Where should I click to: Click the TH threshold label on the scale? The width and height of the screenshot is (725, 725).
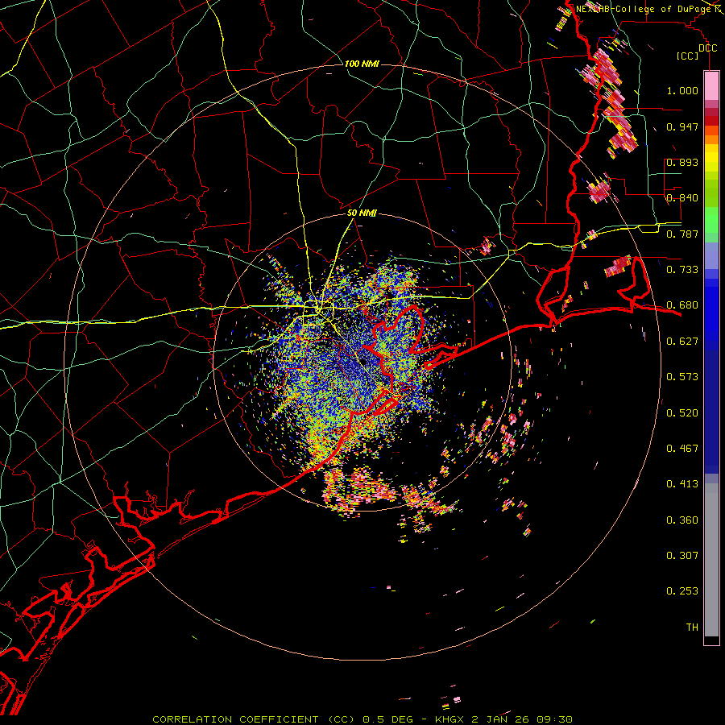tap(692, 628)
